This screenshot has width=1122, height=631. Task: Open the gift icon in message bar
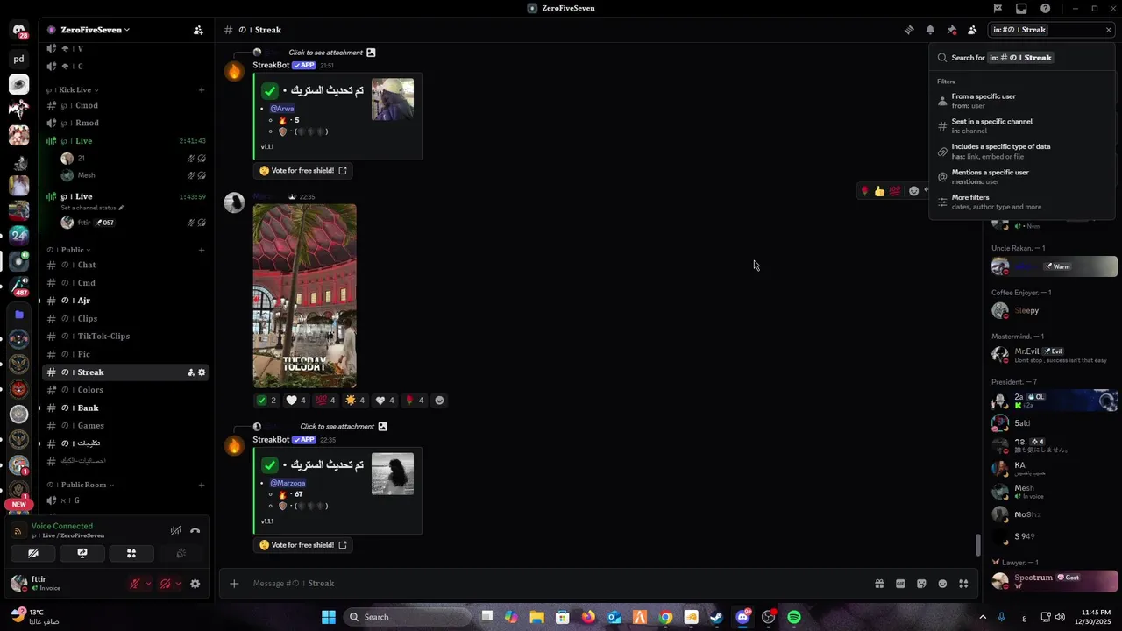click(x=879, y=584)
